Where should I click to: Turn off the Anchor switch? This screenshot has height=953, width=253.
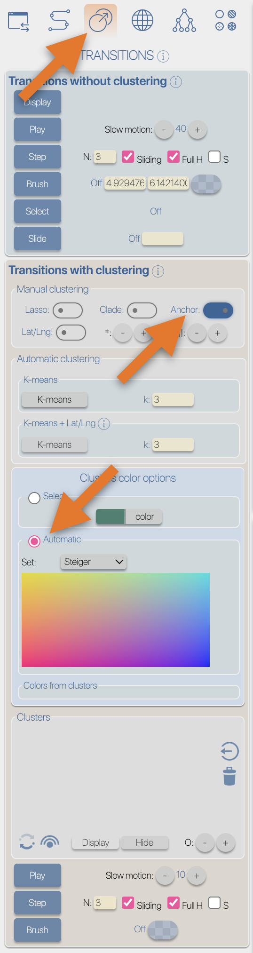point(218,310)
